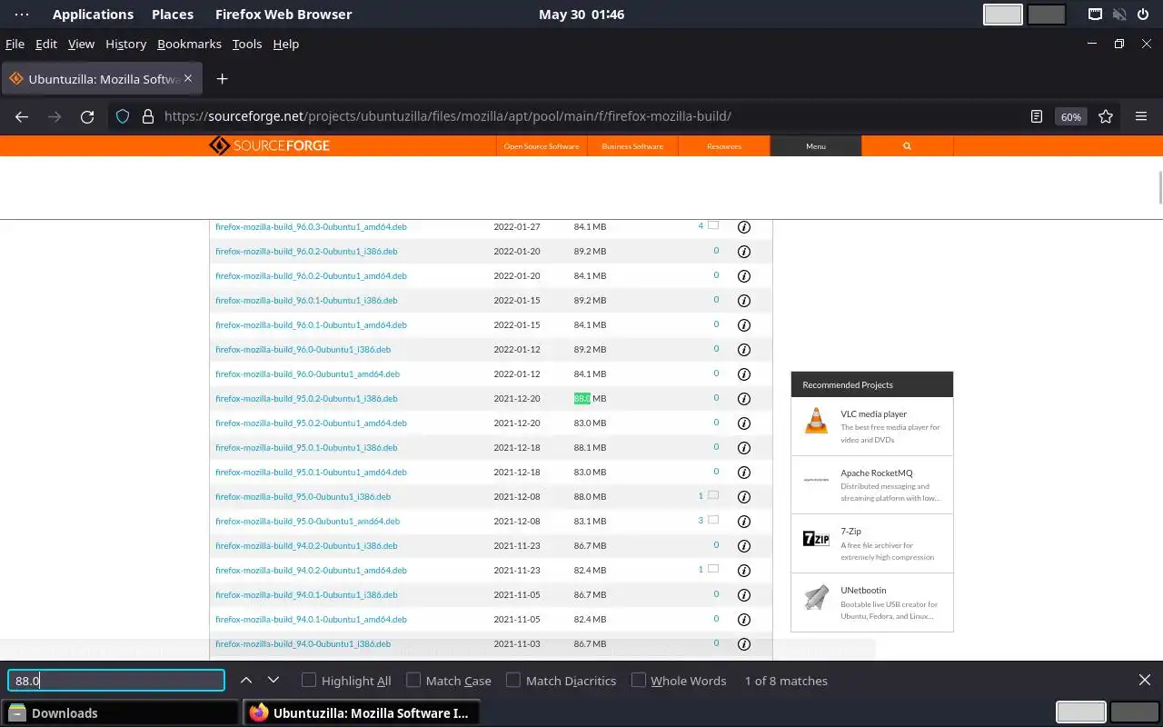Open the File menu
The height and width of the screenshot is (727, 1163).
click(x=15, y=44)
